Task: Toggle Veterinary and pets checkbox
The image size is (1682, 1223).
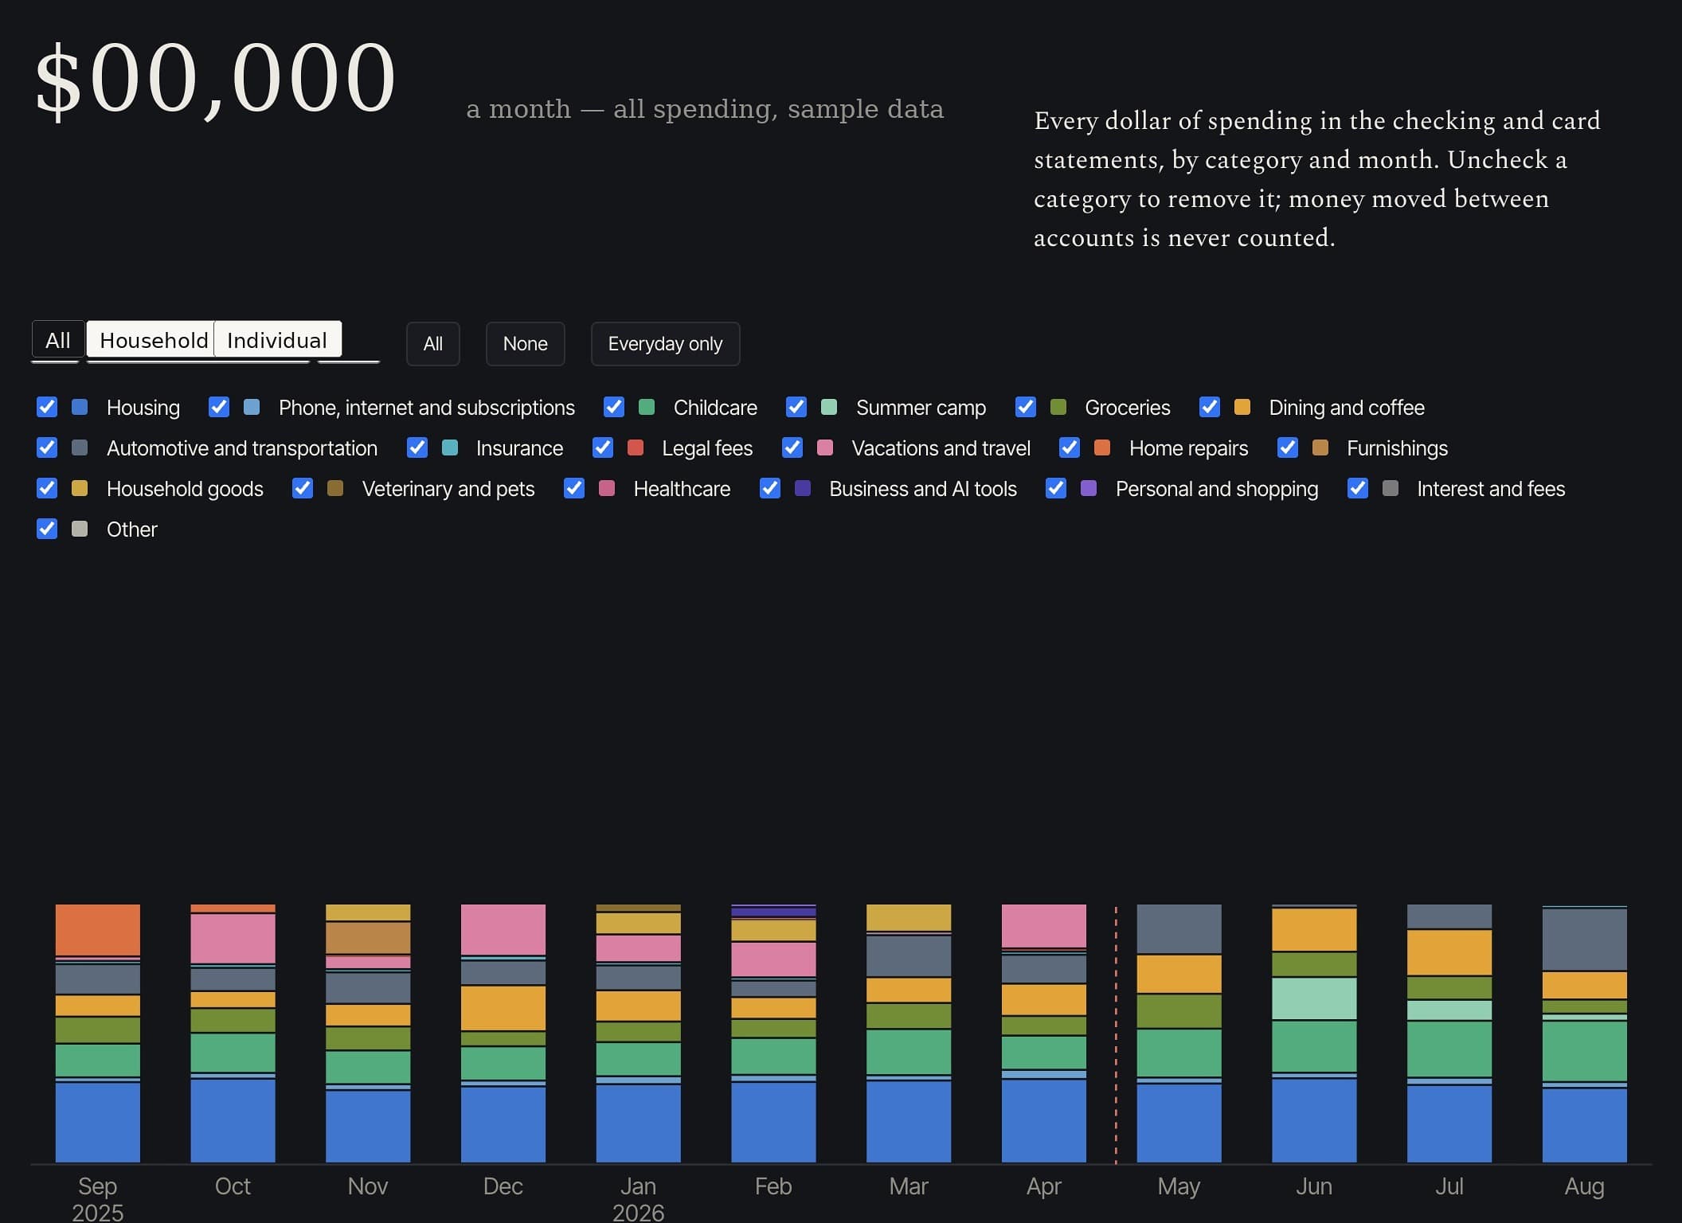Action: click(x=303, y=488)
